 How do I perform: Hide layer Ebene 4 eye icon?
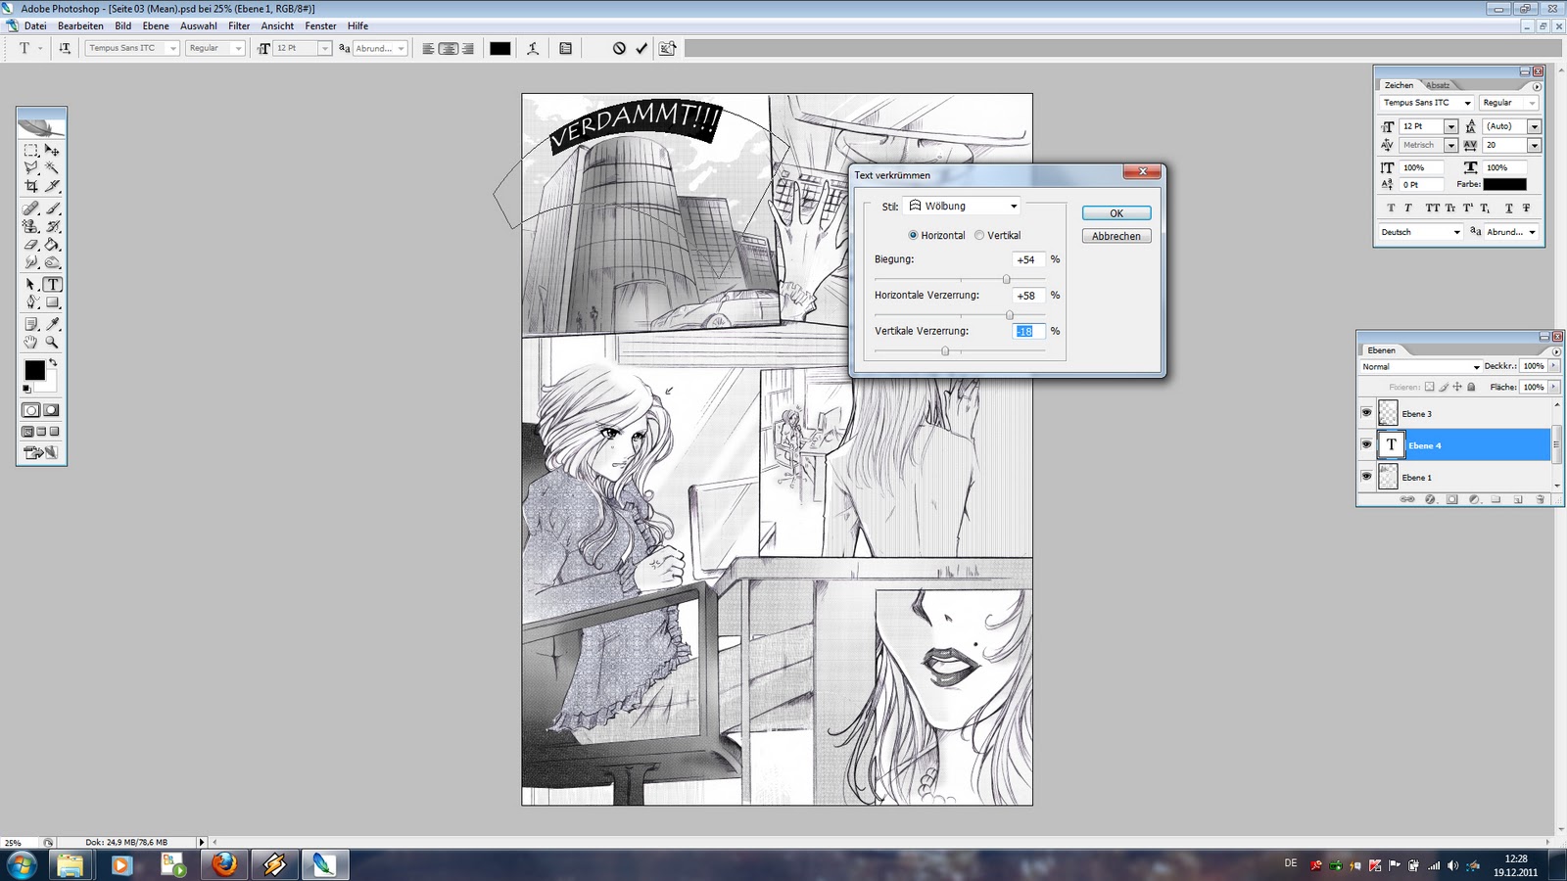1366,444
